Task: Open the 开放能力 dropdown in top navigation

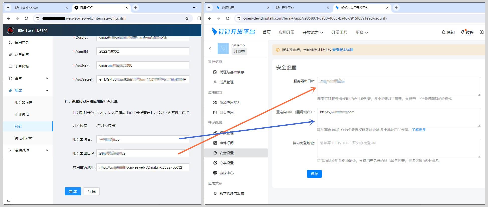Action: coord(313,32)
